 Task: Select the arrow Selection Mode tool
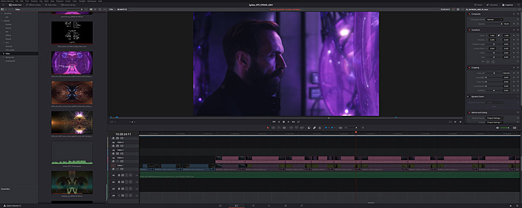point(267,128)
